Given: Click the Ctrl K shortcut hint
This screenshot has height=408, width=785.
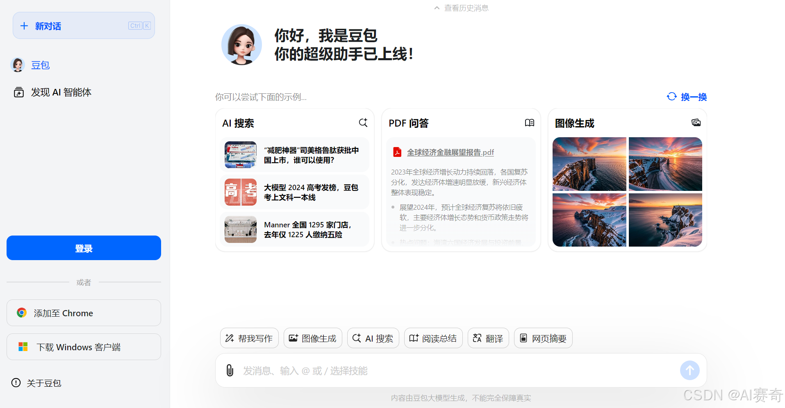Looking at the screenshot, I should pyautogui.click(x=139, y=26).
